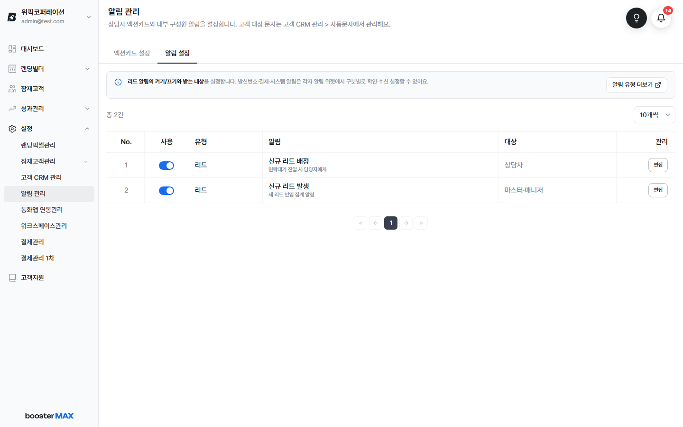Expand the 잠재고객관리 submenu chevron
Image resolution: width=683 pixels, height=427 pixels.
[x=86, y=162]
